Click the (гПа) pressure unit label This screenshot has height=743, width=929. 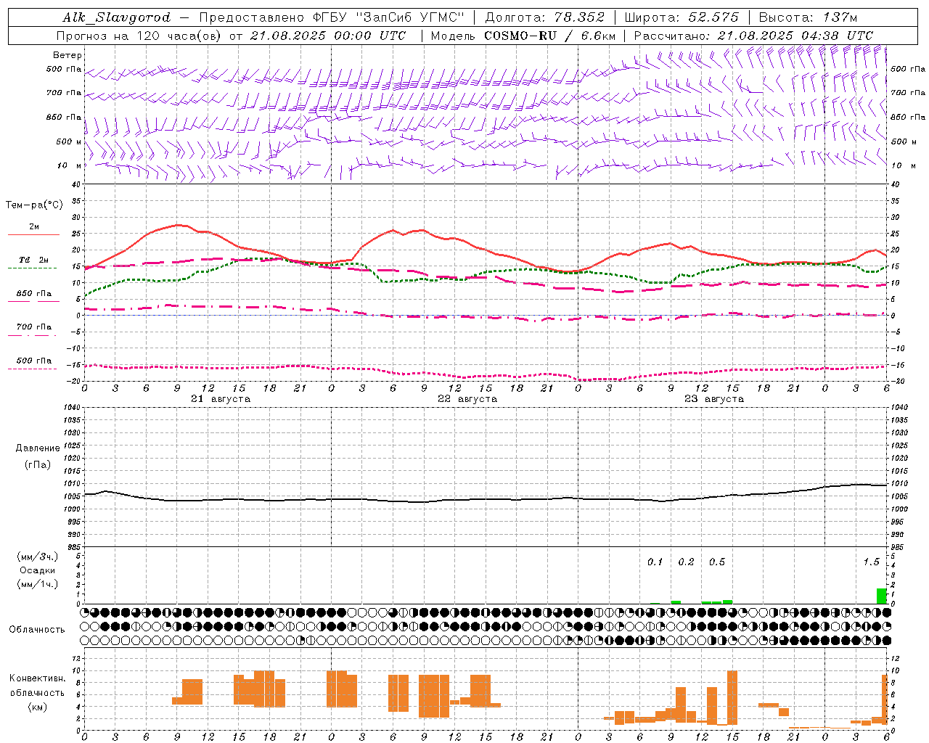click(x=38, y=465)
